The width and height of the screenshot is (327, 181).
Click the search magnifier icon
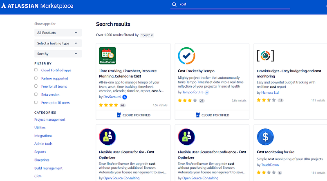(x=174, y=4)
